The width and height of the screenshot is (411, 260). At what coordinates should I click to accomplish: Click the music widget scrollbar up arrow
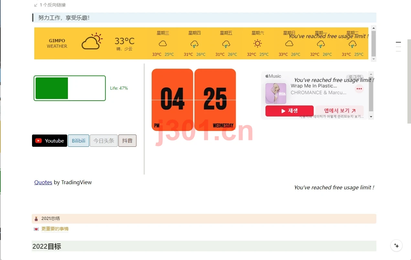371,74
